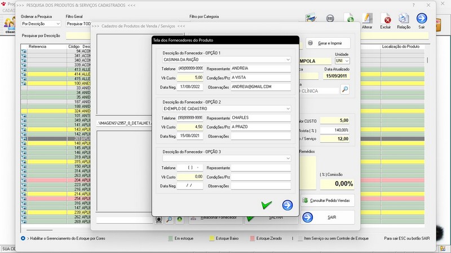
Task: Click the Vlr Custo field in Opção 3
Action: tap(190, 177)
